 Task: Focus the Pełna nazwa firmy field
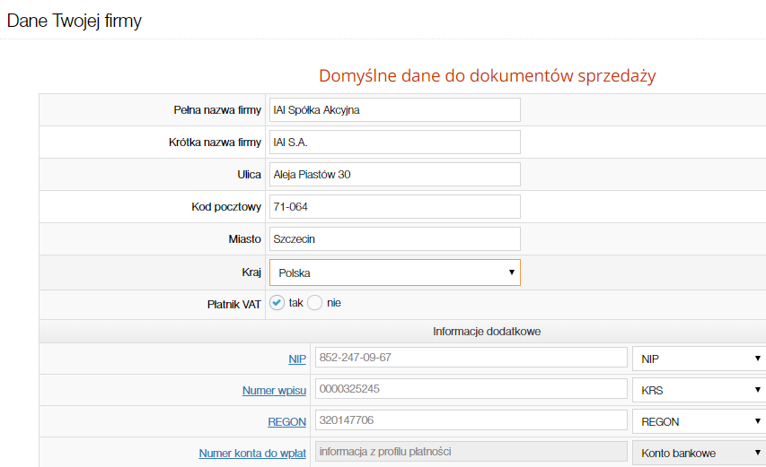[x=395, y=109]
